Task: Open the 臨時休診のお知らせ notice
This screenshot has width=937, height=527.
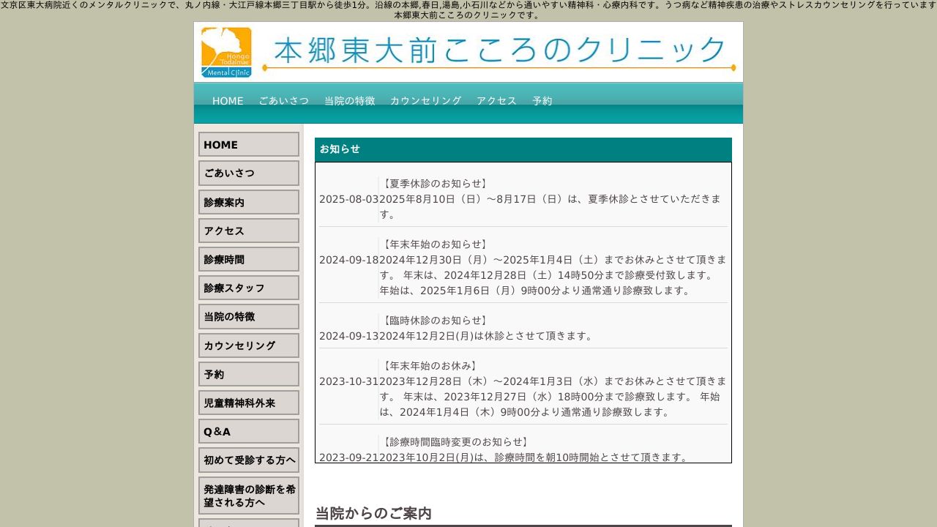Action: 434,320
